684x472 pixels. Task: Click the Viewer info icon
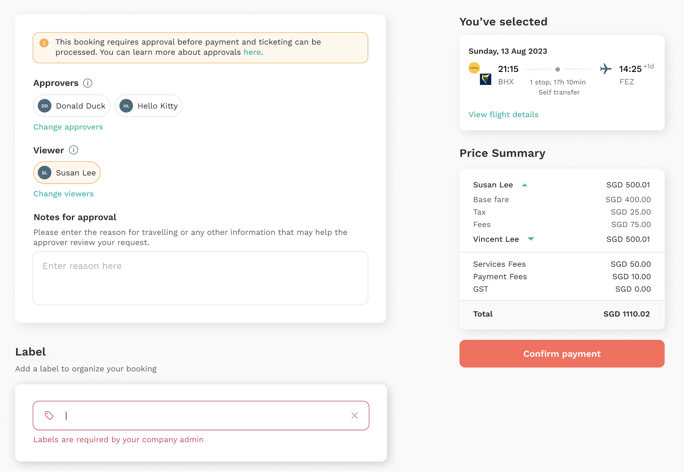73,150
